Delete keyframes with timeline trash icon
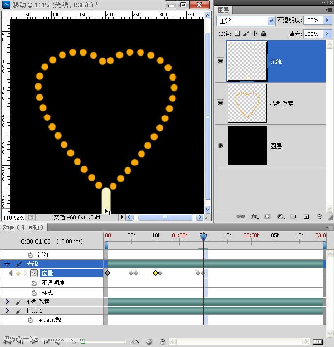 163,342
